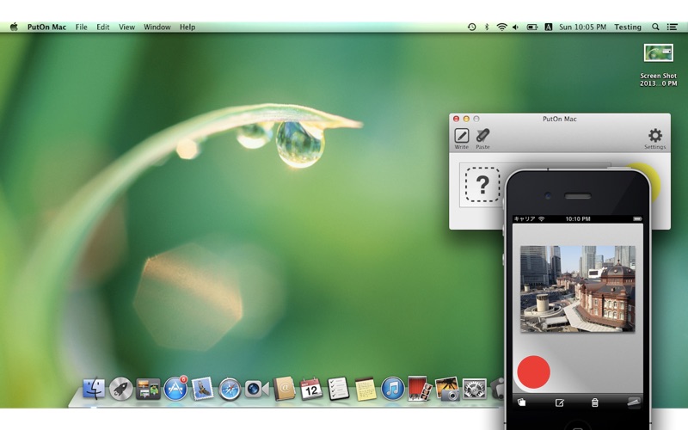Open iPhoto in the Dock
The image size is (688, 430).
pyautogui.click(x=447, y=389)
